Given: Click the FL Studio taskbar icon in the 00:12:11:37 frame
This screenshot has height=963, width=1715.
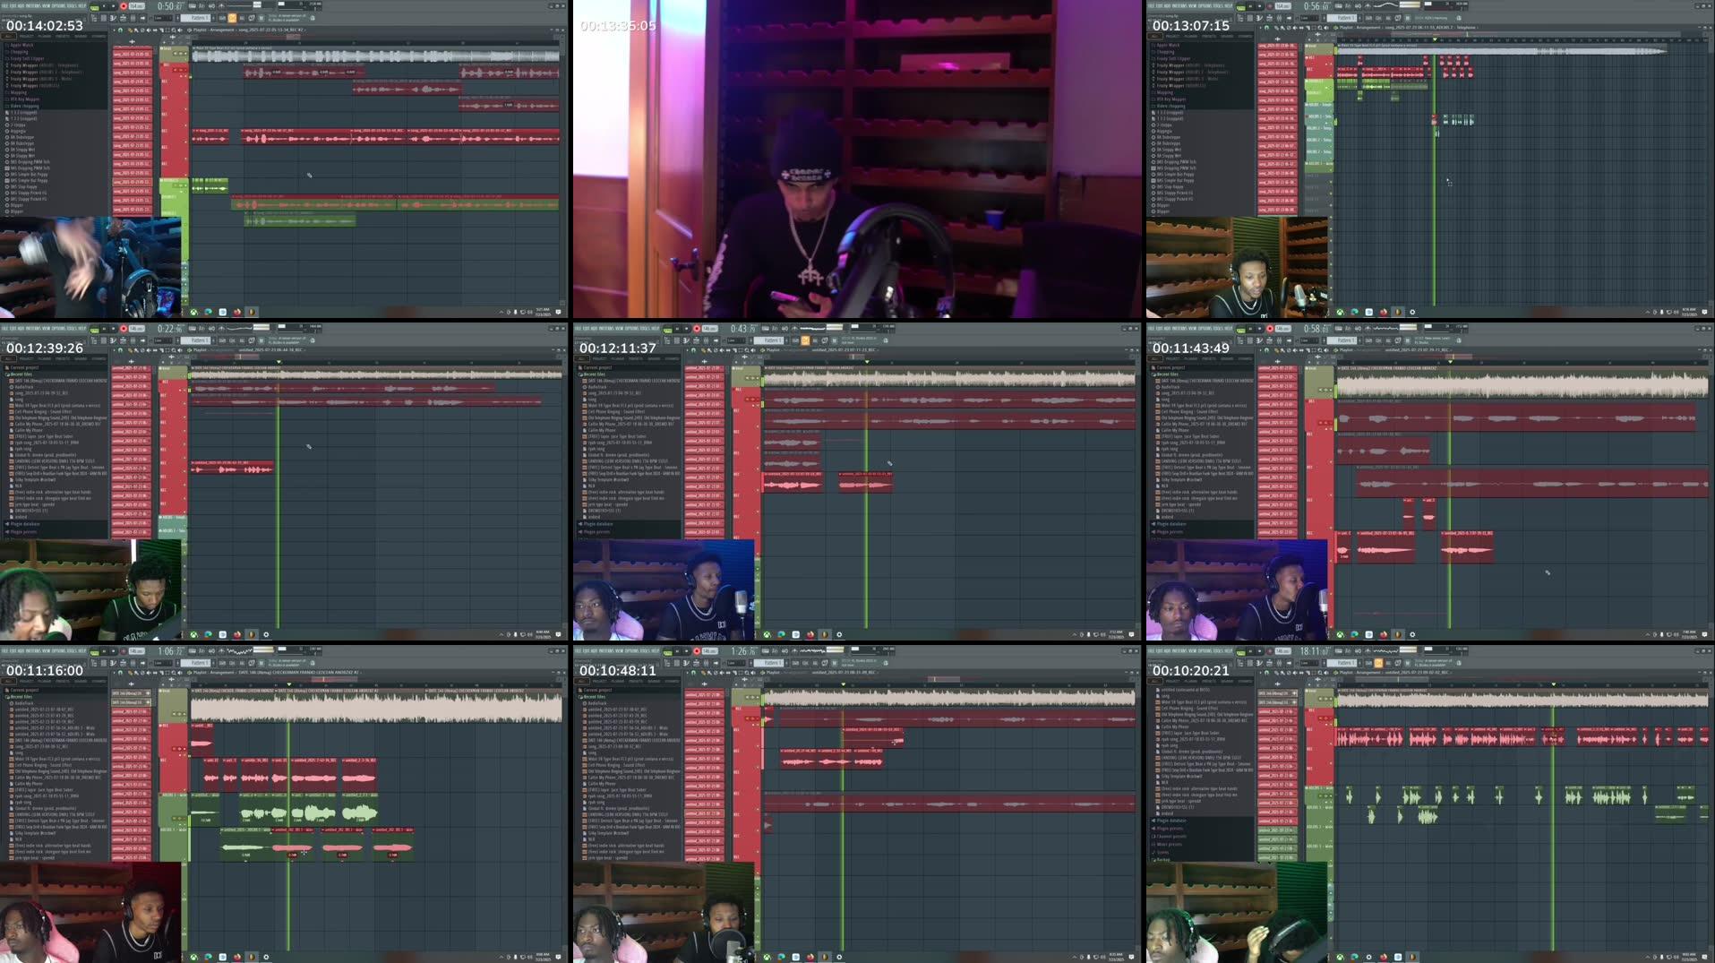Looking at the screenshot, I should 825,634.
